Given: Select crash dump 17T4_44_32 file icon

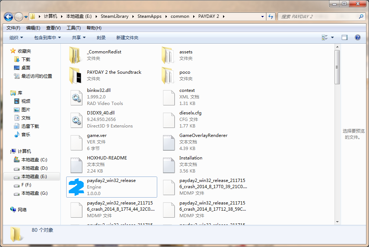Looking at the screenshot, I should point(76,210).
